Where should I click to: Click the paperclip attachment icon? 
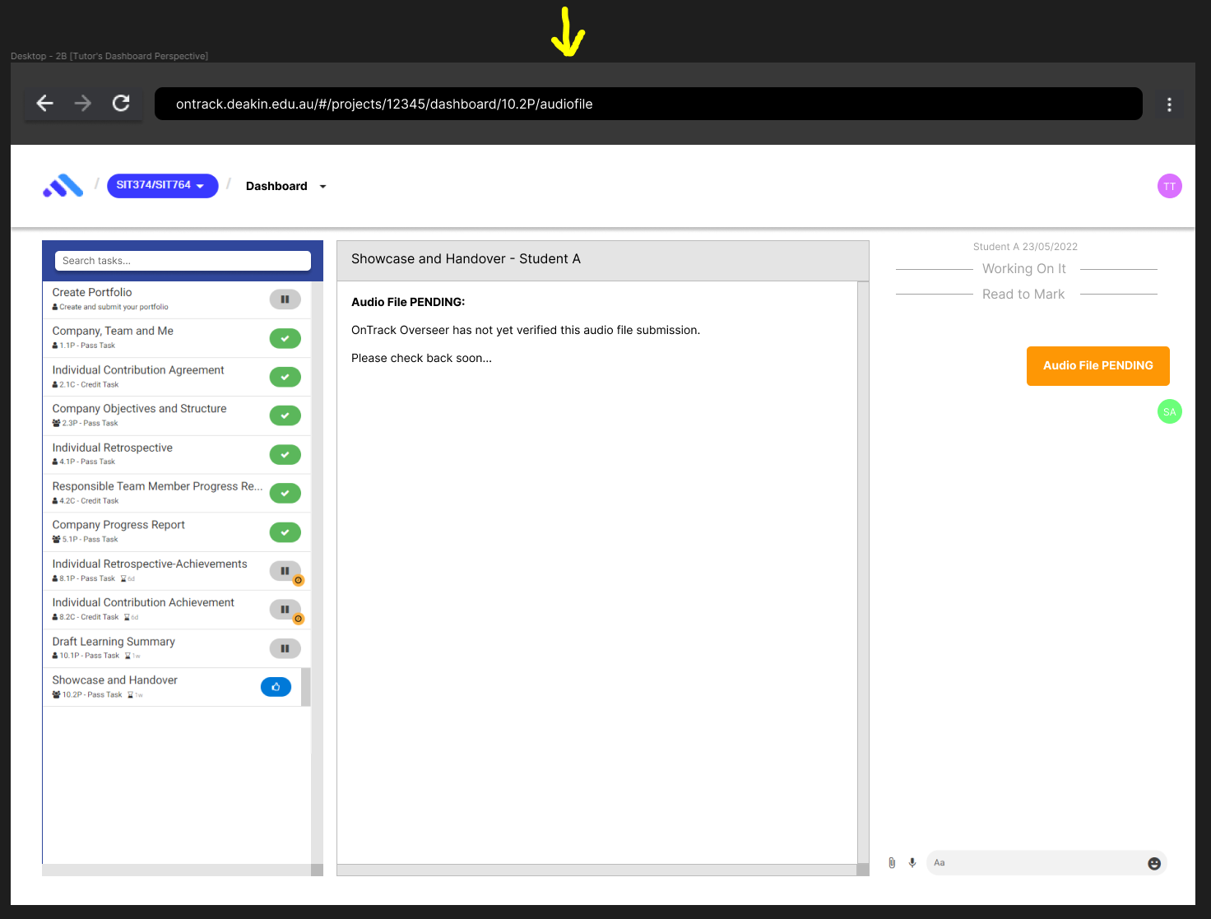click(892, 863)
